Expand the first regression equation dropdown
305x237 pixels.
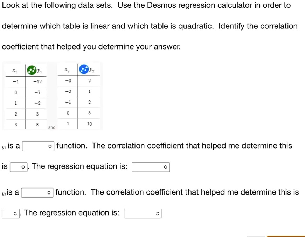[x=151, y=167]
